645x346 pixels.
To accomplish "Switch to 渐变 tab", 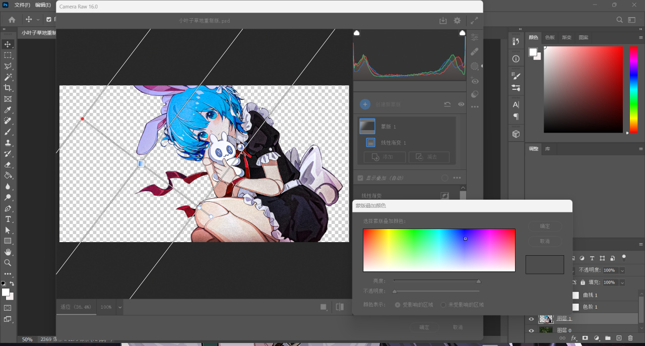I will (567, 37).
